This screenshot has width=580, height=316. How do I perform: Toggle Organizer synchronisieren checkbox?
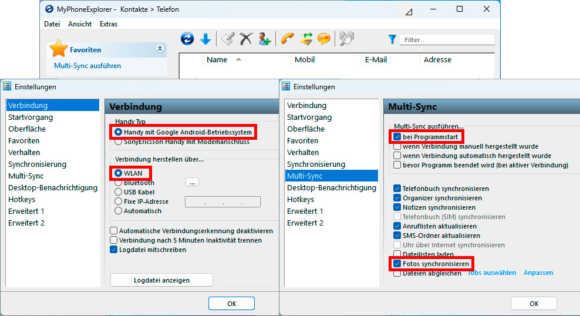397,198
